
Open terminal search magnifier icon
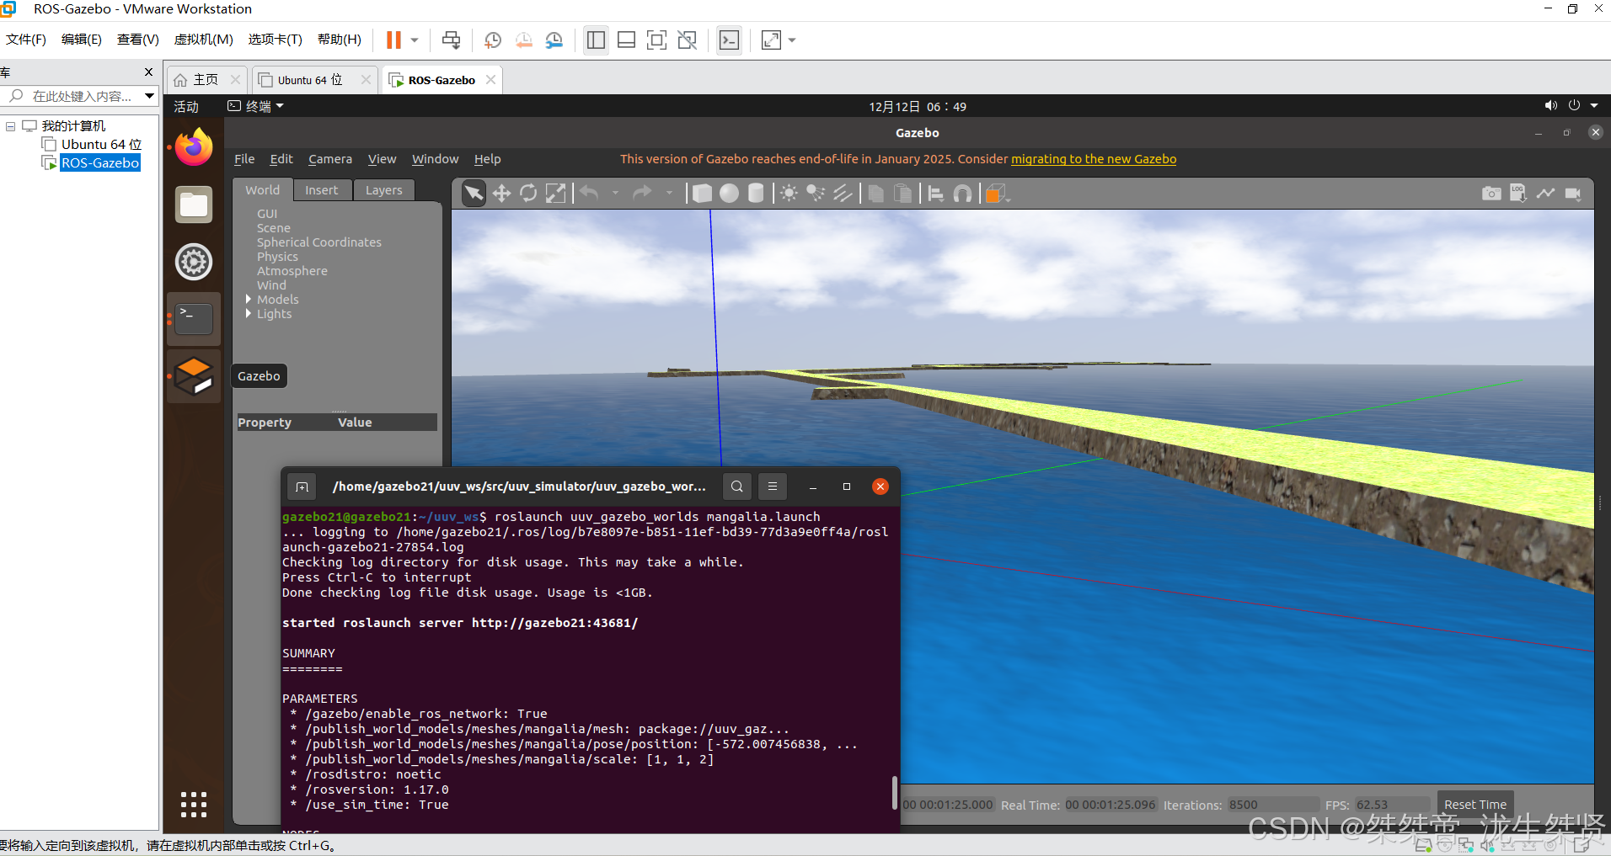tap(736, 486)
